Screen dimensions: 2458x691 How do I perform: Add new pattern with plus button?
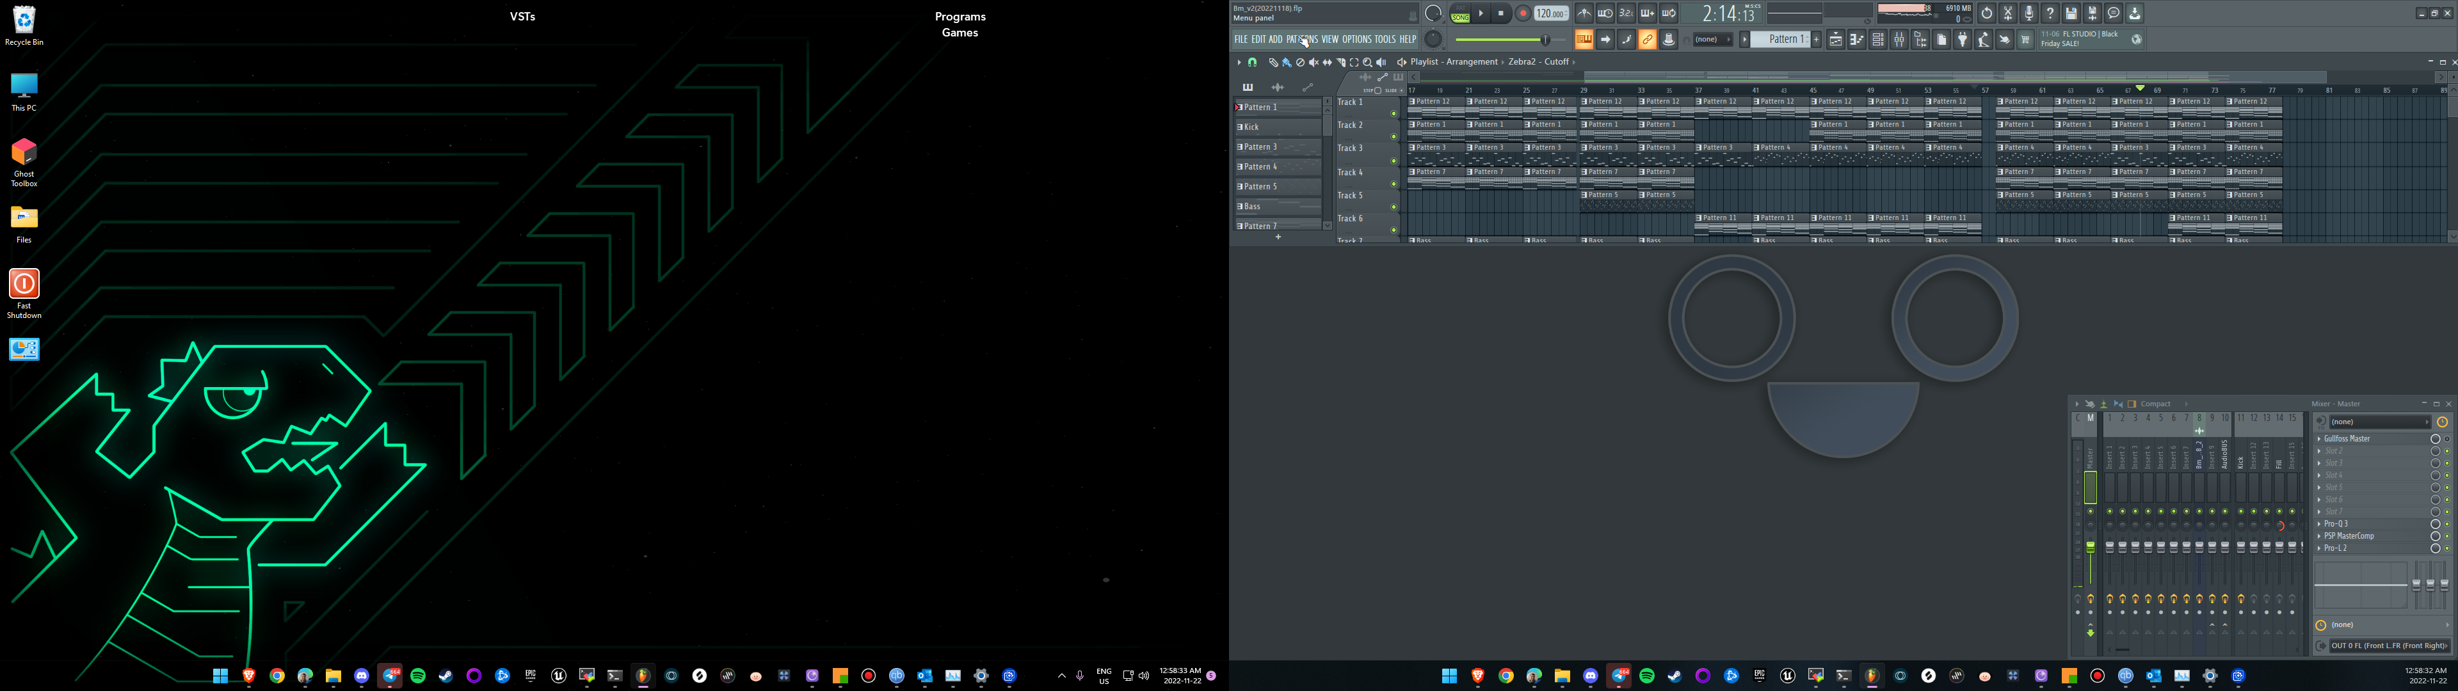pyautogui.click(x=1816, y=39)
